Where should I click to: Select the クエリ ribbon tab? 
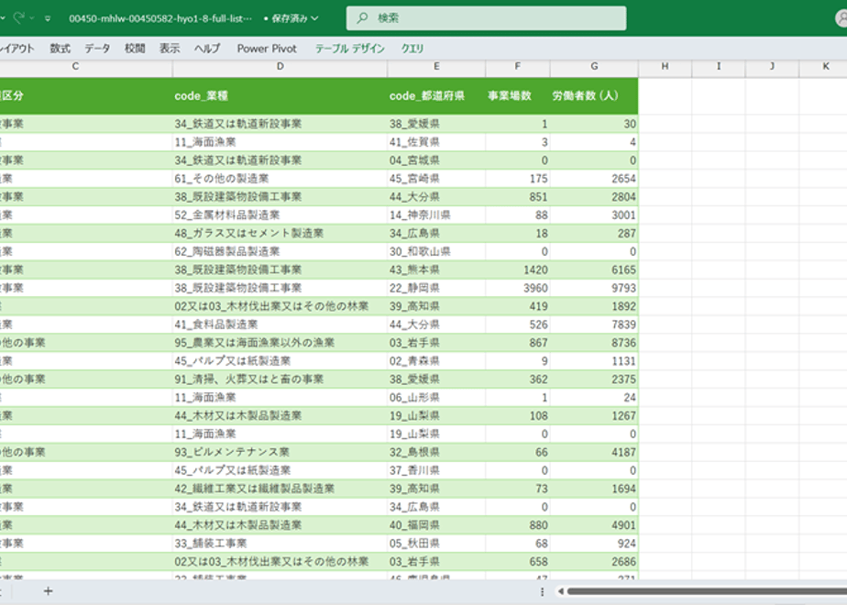pyautogui.click(x=412, y=49)
